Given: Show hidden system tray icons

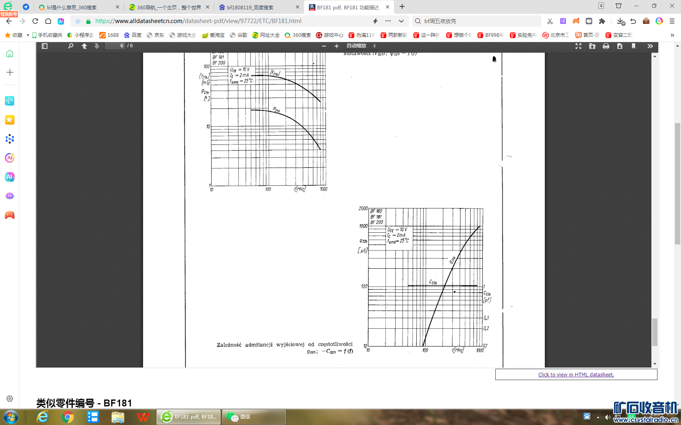Looking at the screenshot, I should (598, 417).
